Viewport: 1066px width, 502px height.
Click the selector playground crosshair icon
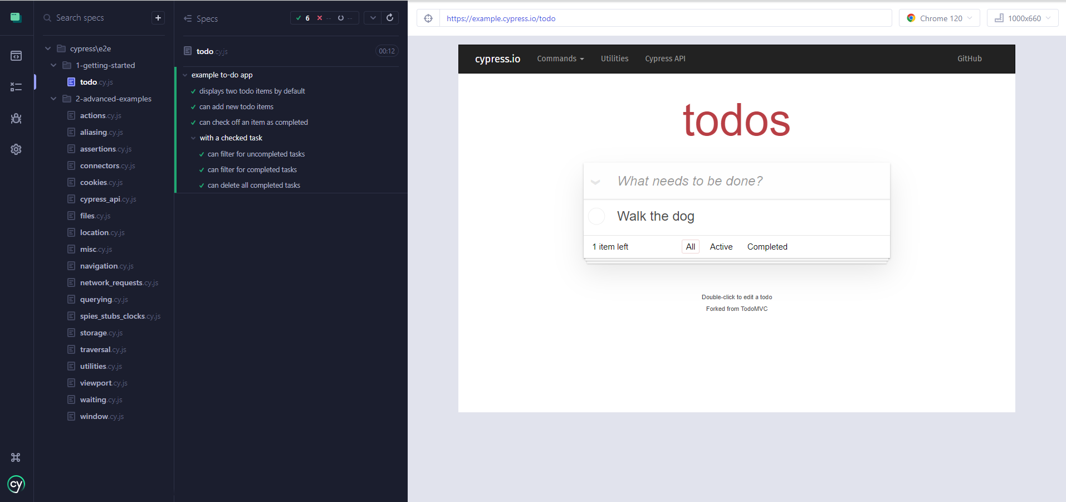428,18
